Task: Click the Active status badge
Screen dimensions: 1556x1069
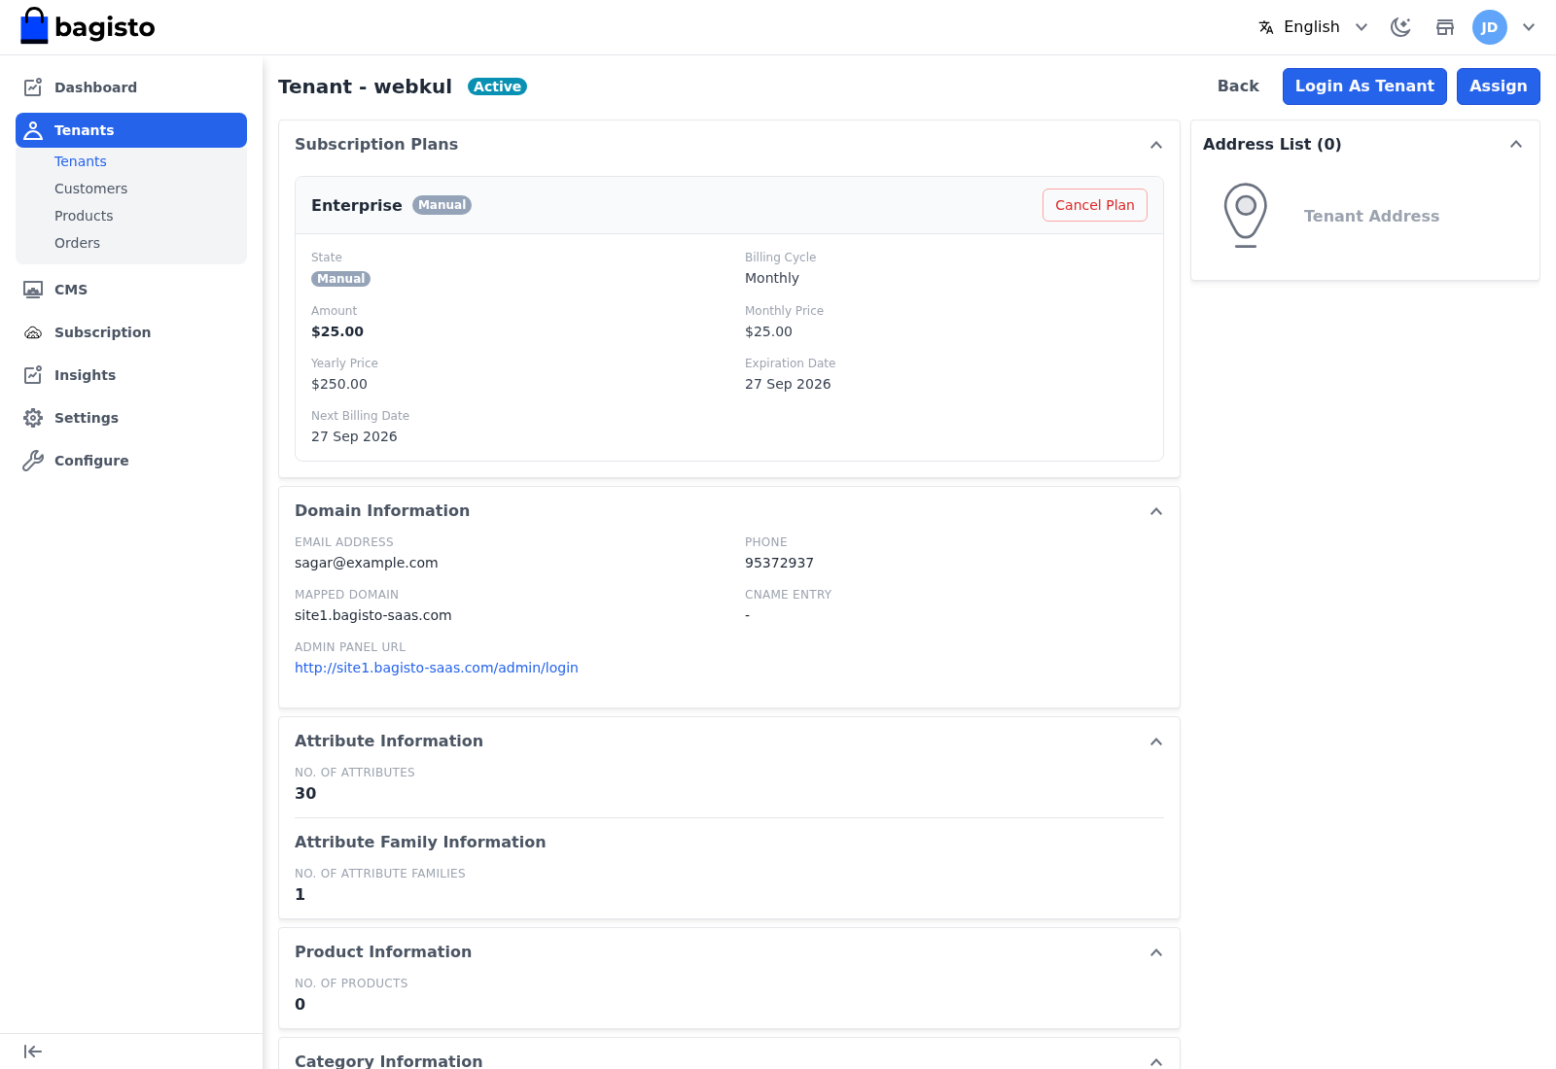Action: coord(497,86)
